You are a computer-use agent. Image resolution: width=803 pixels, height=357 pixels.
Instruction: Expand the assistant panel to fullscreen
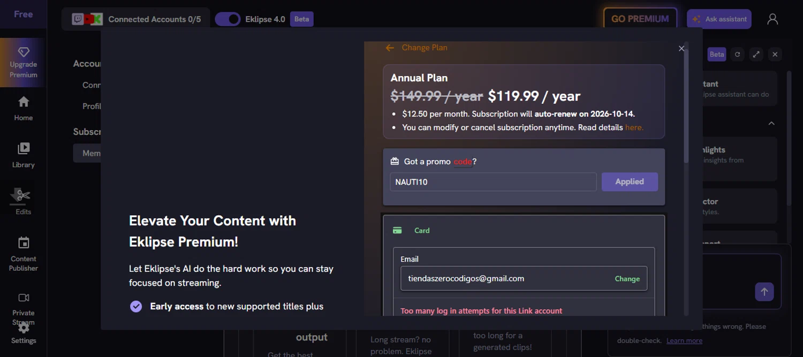756,54
